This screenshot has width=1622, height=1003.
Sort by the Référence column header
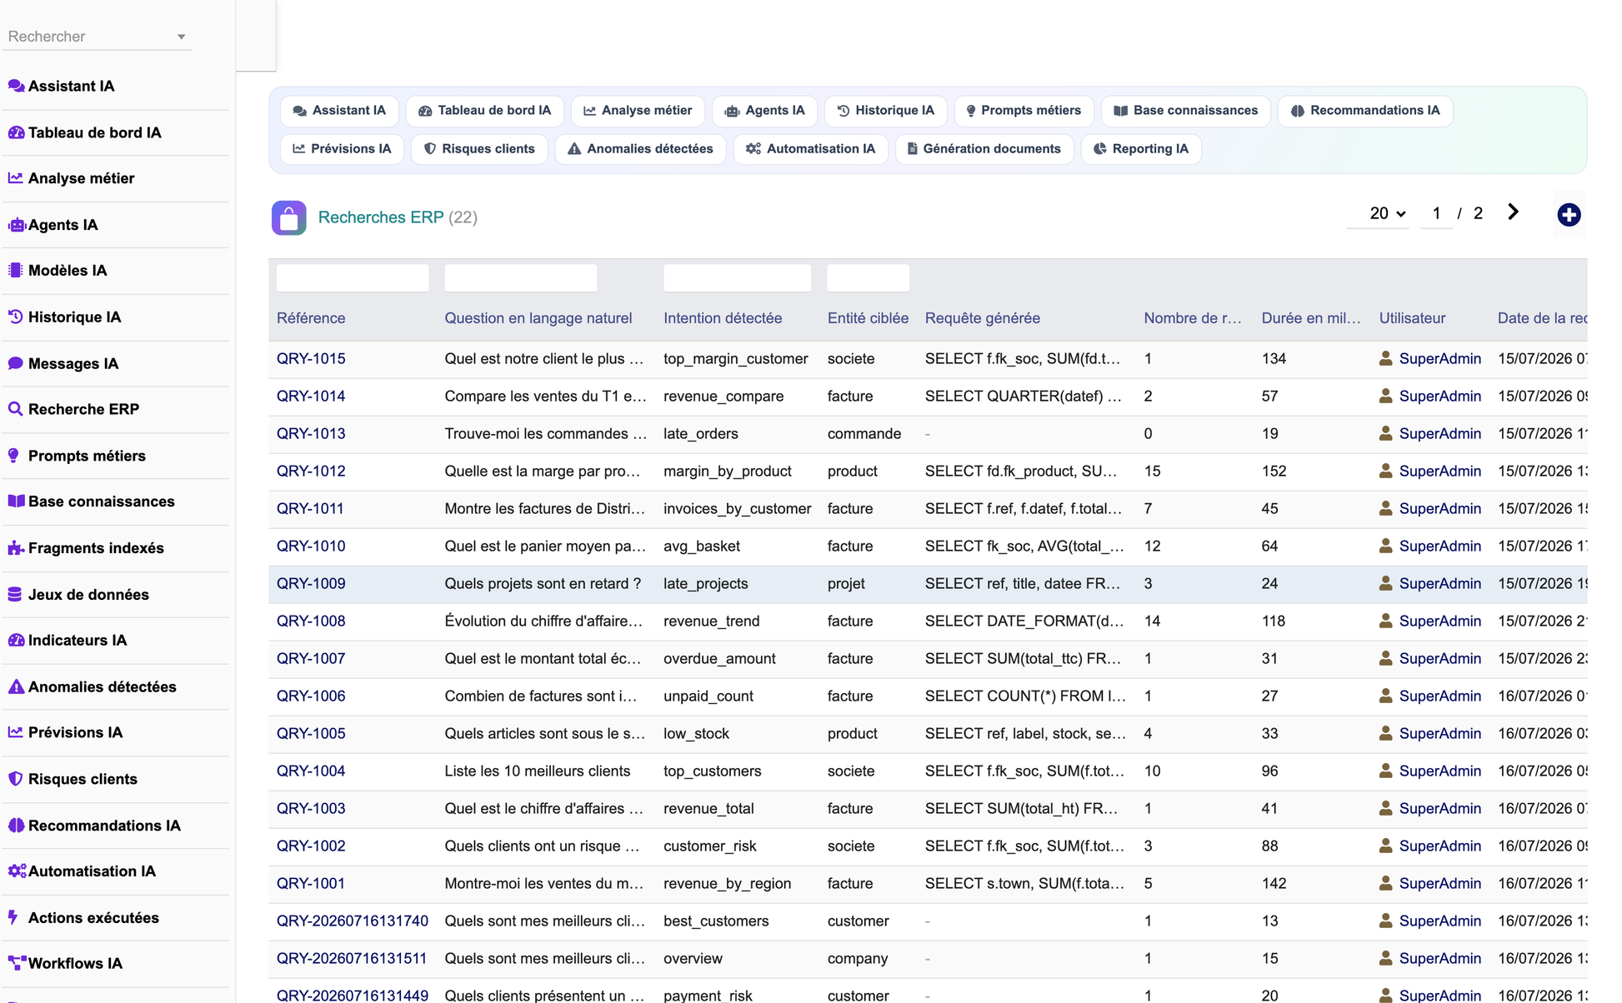(x=311, y=318)
